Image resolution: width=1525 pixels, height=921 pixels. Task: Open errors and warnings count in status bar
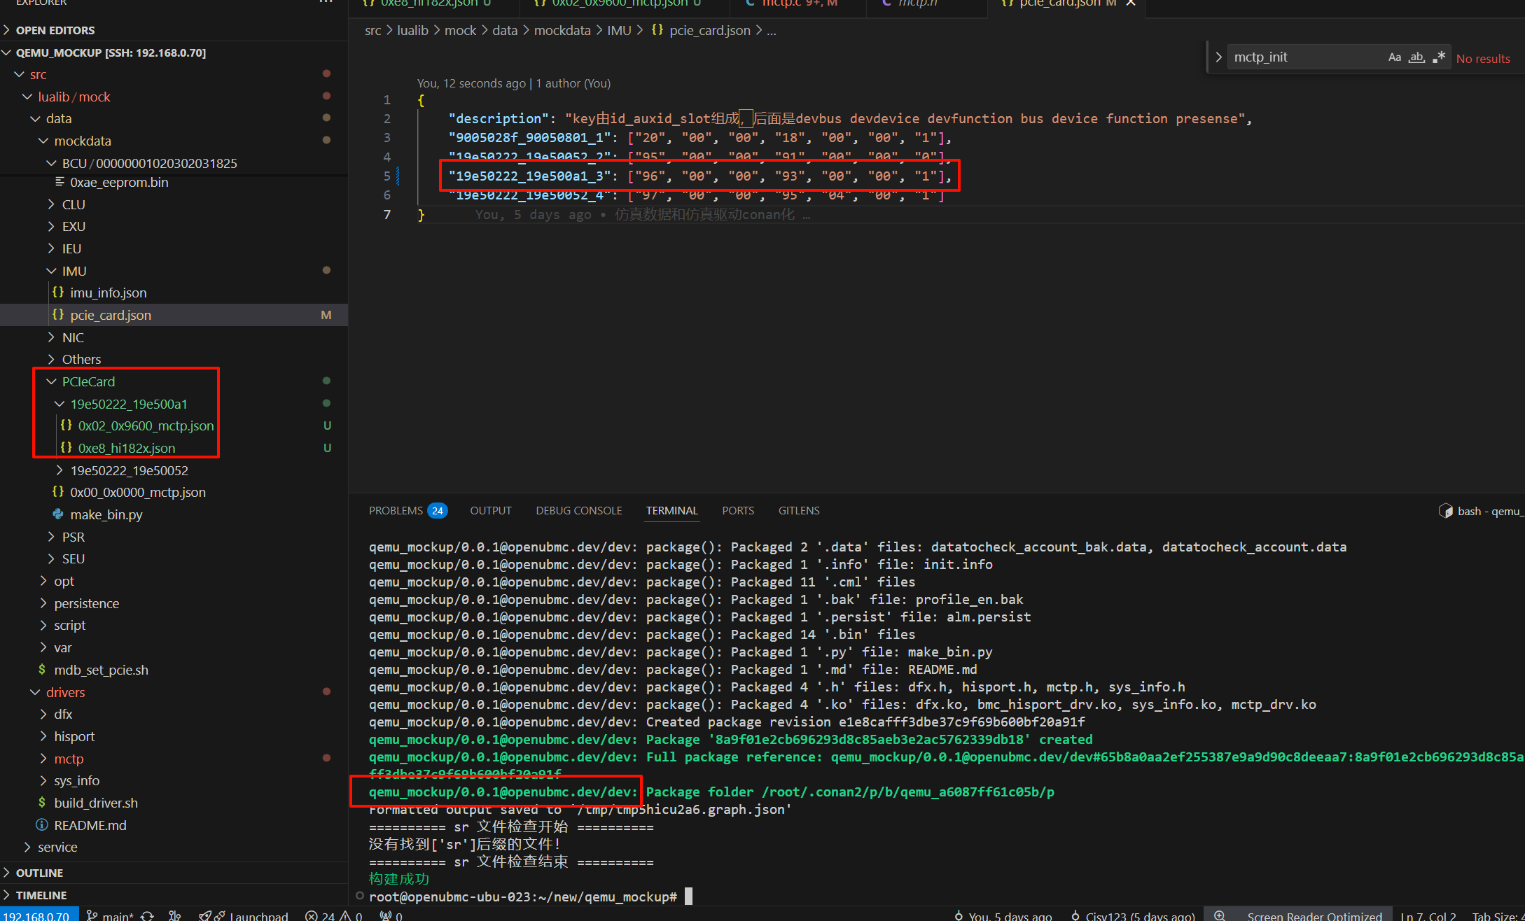[333, 915]
